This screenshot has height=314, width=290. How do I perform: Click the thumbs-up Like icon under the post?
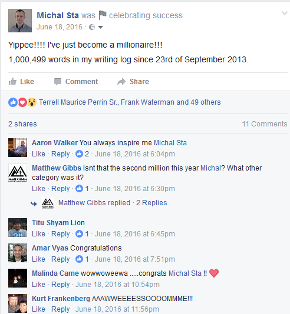click(12, 82)
